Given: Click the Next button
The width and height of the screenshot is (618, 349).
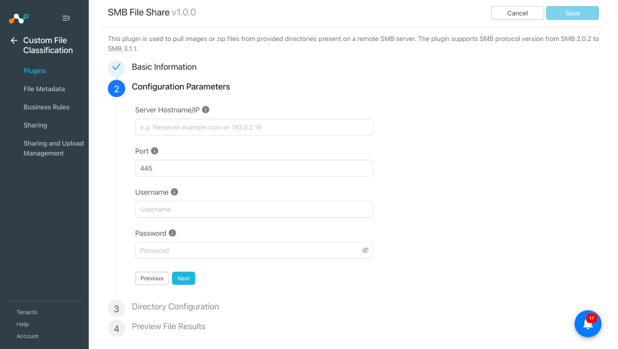Looking at the screenshot, I should click(x=183, y=278).
